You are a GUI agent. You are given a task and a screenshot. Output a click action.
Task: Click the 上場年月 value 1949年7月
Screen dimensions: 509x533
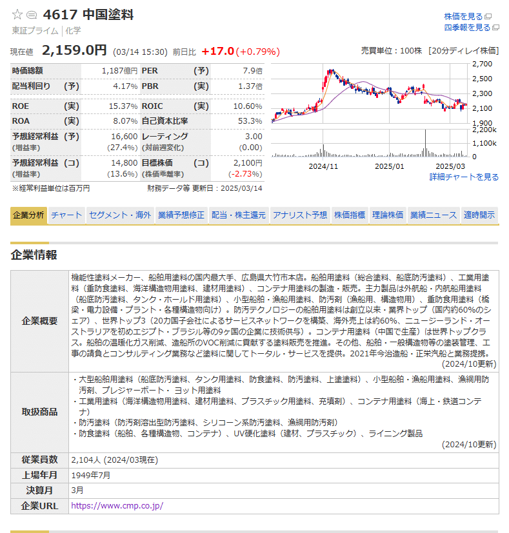(91, 475)
